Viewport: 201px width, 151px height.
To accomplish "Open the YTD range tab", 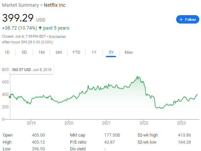I will [x=76, y=52].
